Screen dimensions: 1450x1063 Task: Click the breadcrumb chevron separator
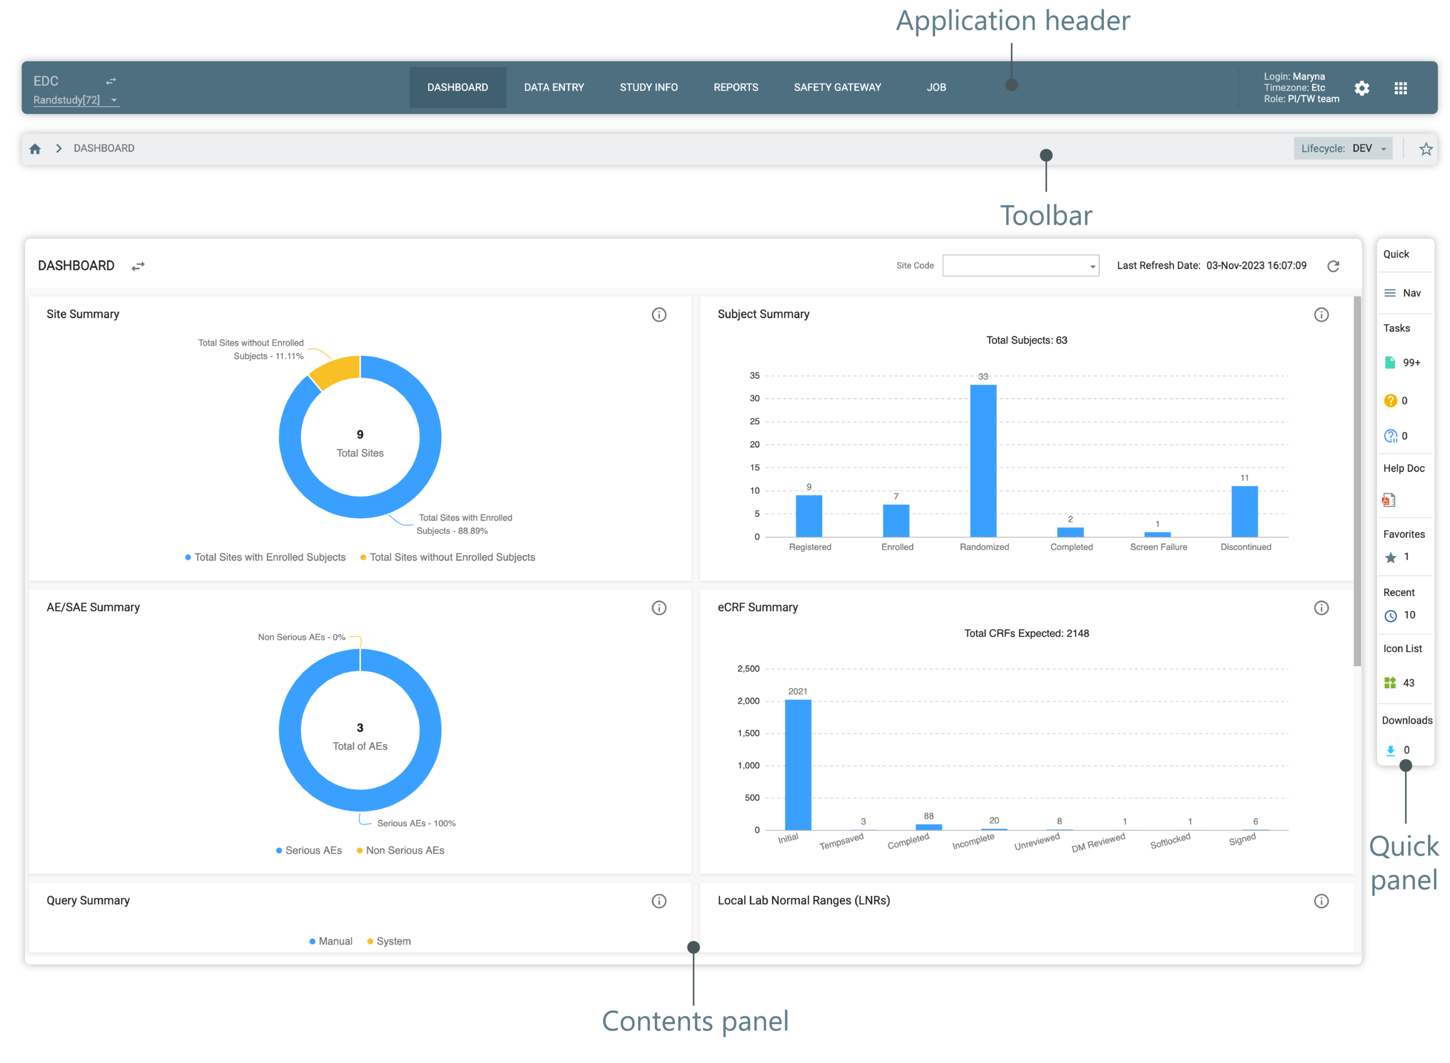(59, 149)
